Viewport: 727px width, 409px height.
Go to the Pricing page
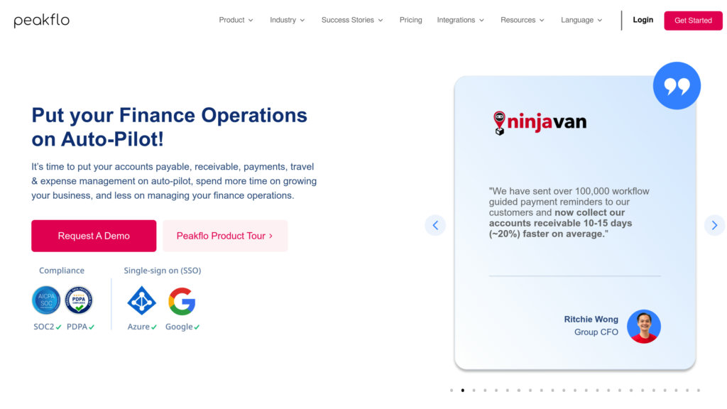410,20
